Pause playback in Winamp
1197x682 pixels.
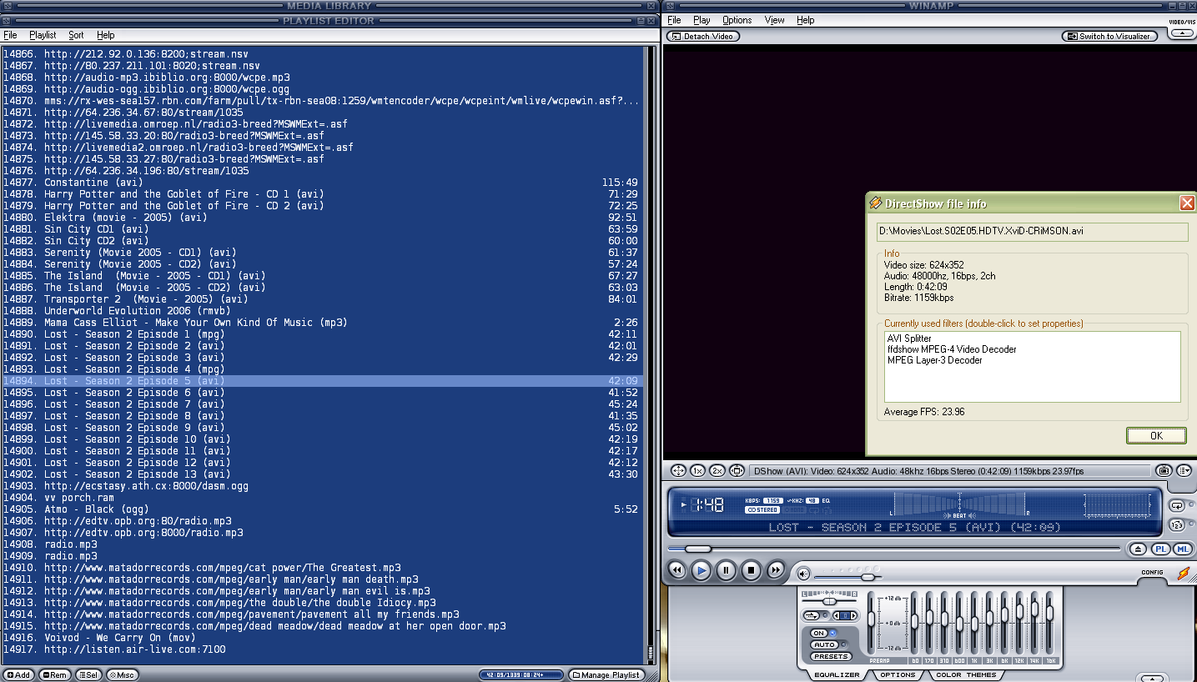coord(727,570)
